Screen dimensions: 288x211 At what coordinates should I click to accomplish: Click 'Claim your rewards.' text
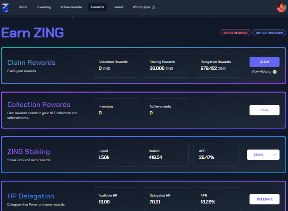click(x=22, y=71)
